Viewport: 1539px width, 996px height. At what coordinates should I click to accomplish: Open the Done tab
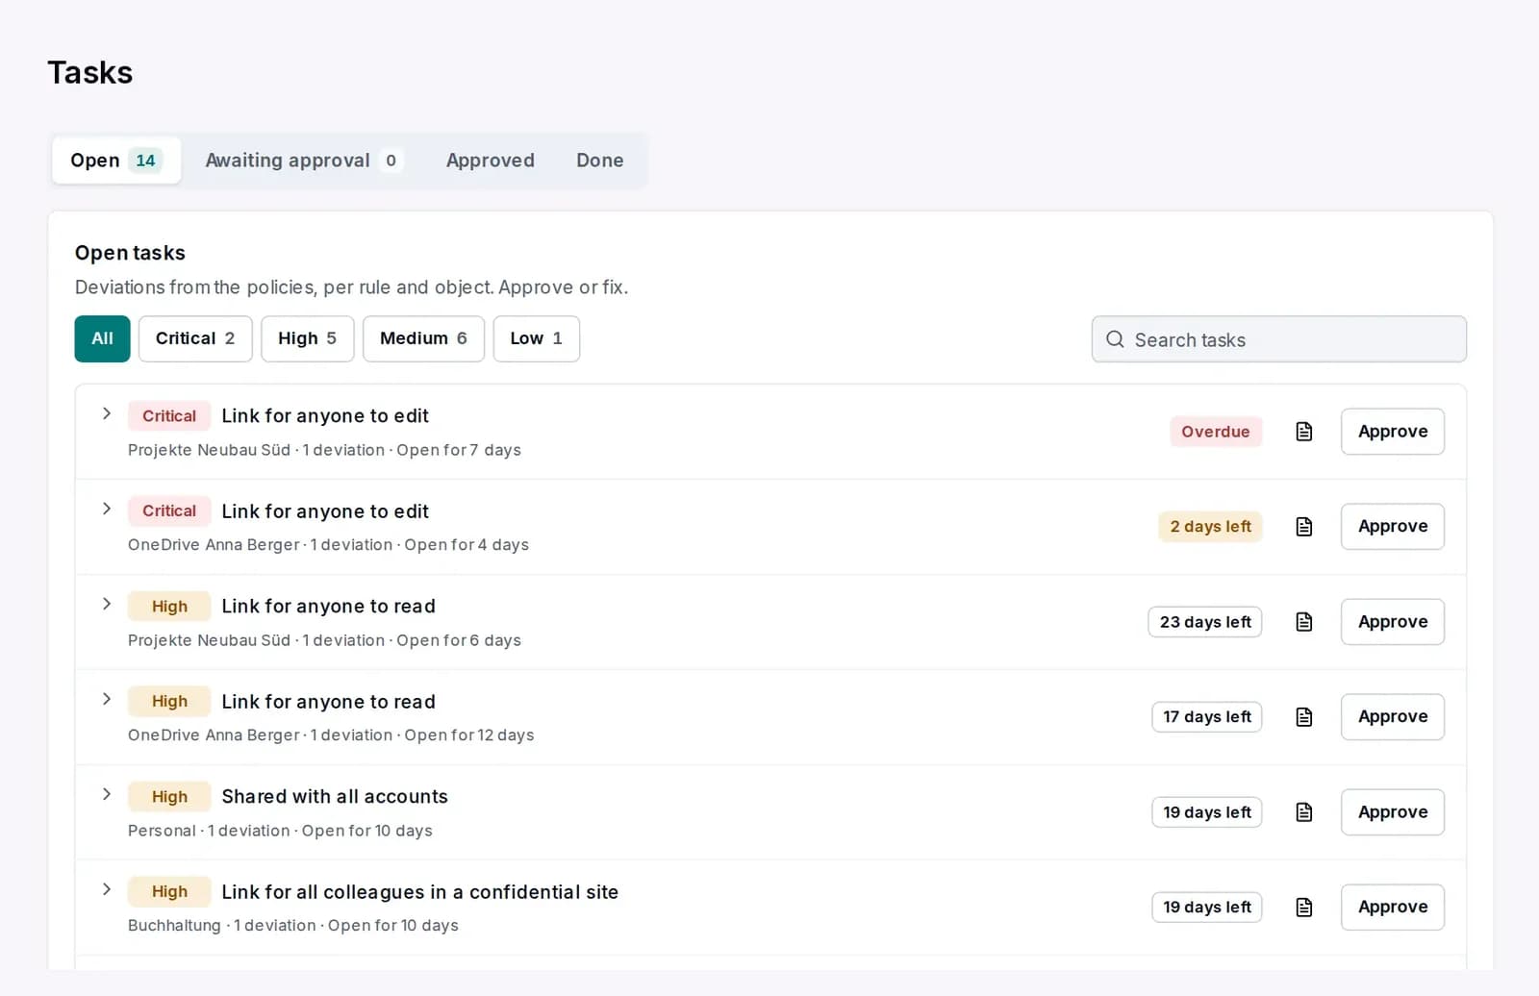pos(600,161)
